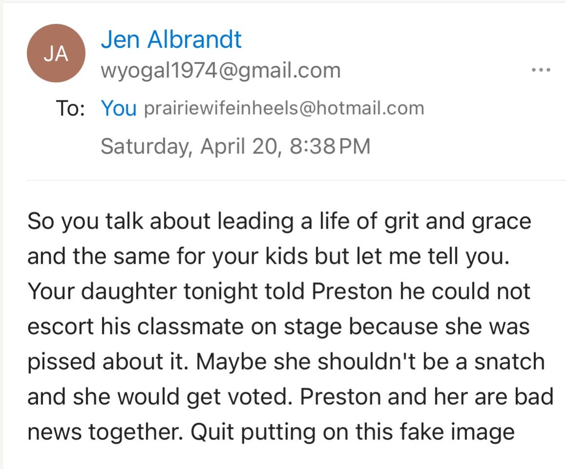Open sender name Jen Albrandt
566x469 pixels.
[x=171, y=39]
